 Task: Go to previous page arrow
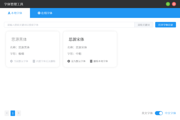point(7,113)
